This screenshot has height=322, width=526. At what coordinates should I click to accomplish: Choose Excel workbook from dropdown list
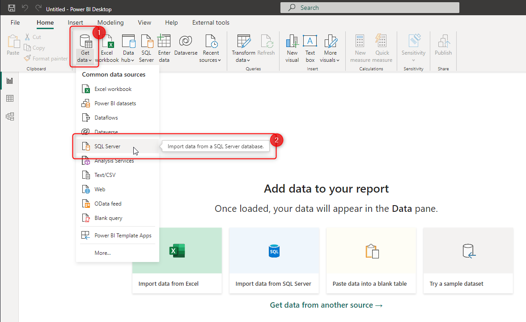[x=117, y=89]
